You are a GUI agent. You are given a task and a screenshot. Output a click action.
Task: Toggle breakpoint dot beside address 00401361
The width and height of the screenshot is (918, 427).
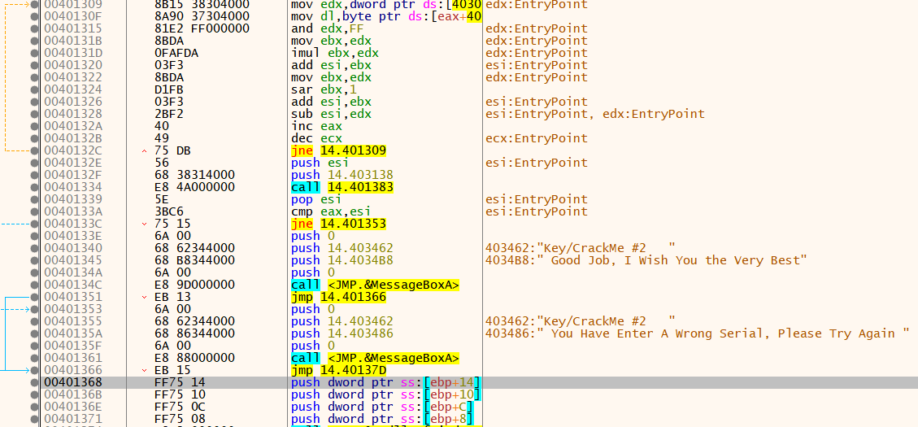34,358
